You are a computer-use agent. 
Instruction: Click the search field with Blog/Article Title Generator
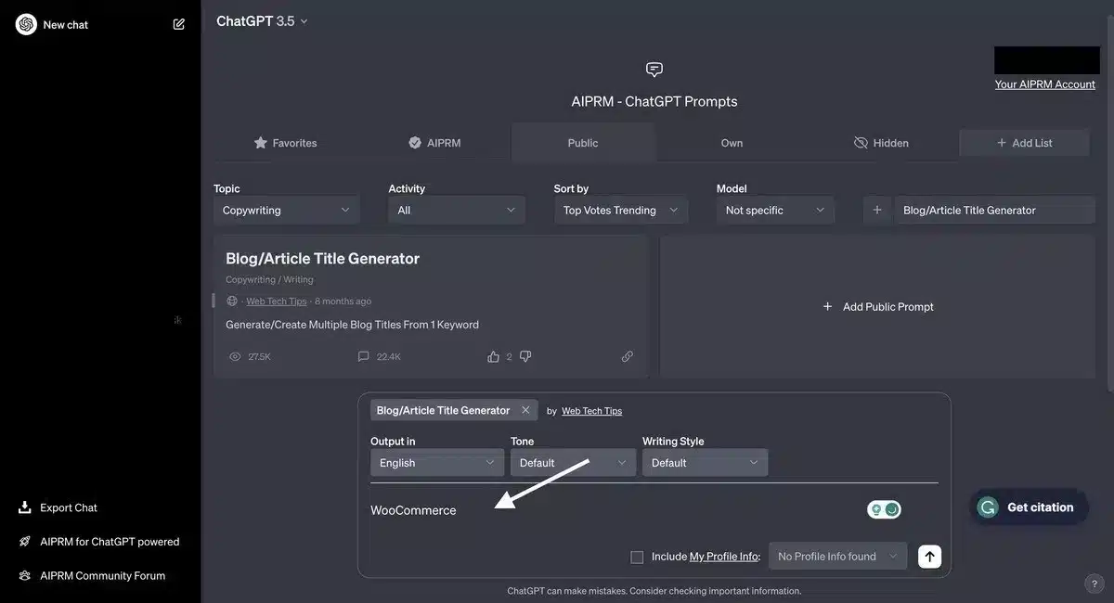coord(994,211)
